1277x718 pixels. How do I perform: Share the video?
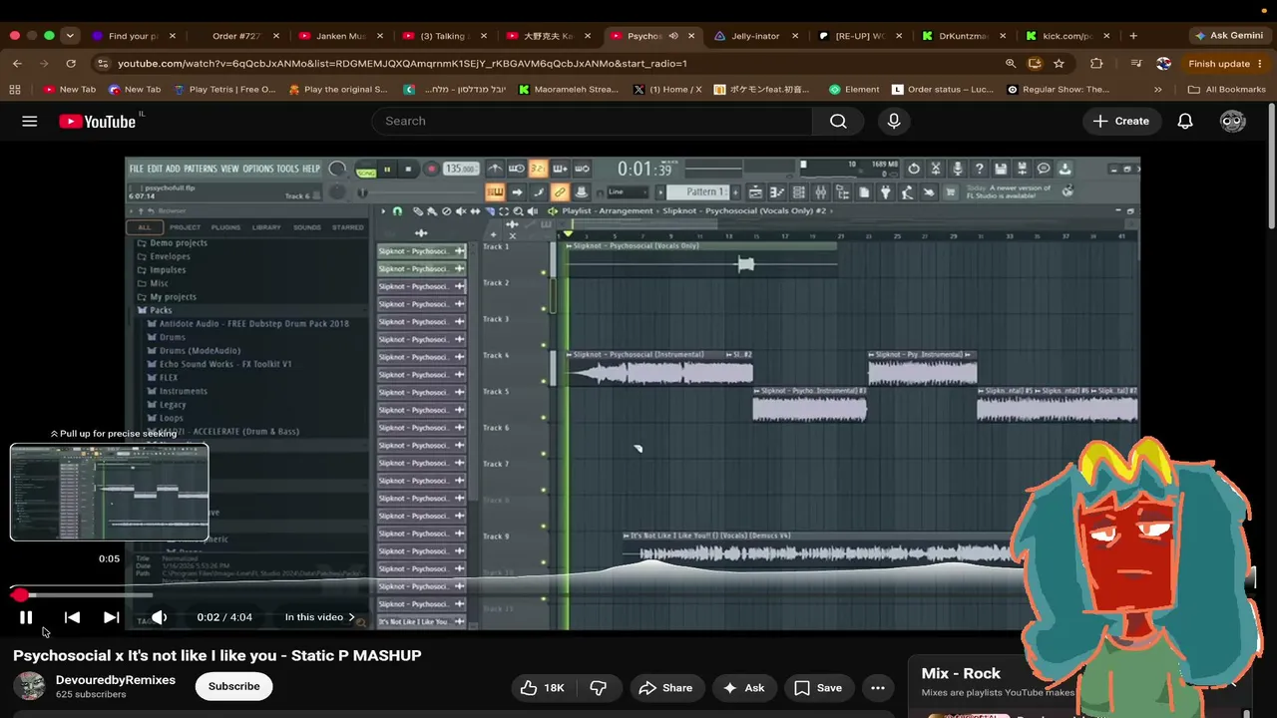pos(665,687)
